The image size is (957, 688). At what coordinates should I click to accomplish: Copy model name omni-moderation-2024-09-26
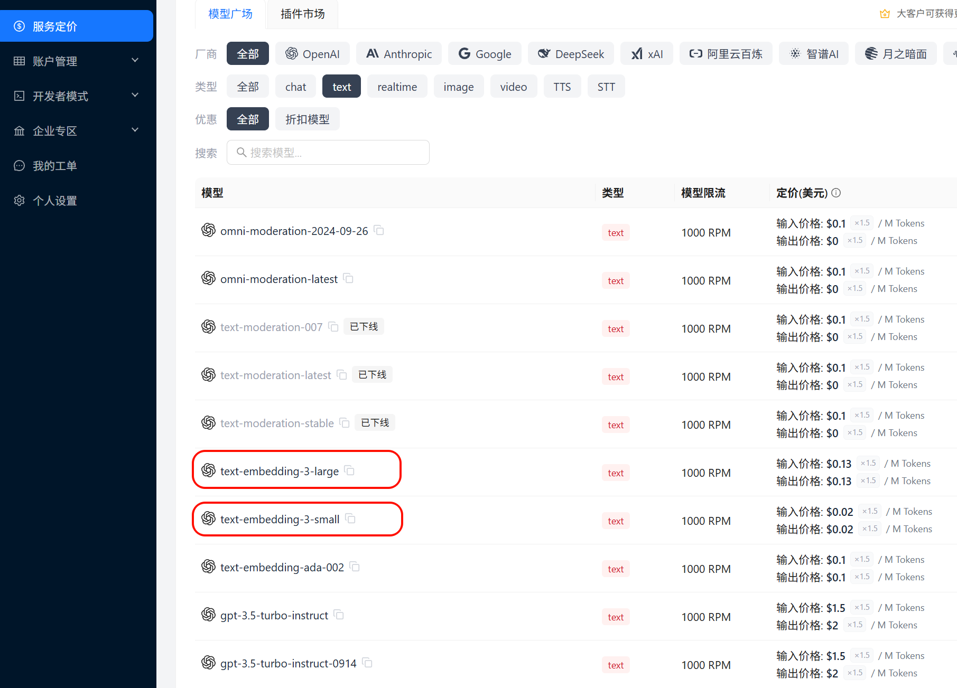[379, 230]
